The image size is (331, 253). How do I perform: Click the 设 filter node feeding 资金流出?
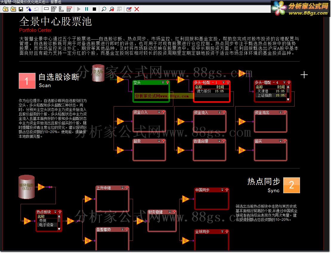pos(242,121)
